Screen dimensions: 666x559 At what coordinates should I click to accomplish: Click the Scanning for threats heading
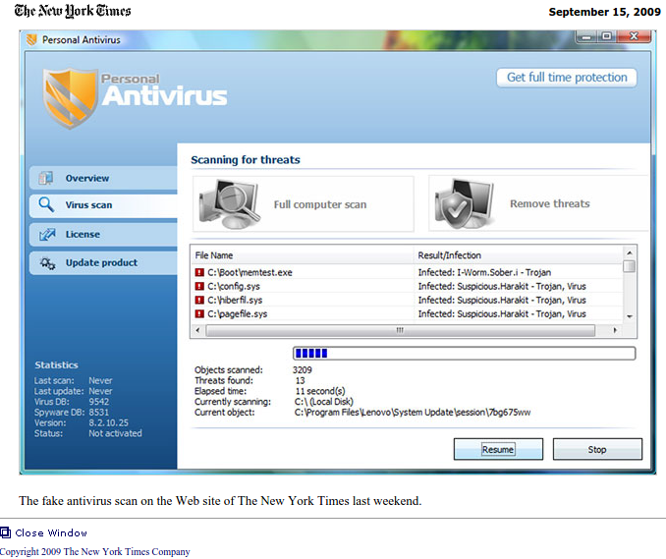246,160
